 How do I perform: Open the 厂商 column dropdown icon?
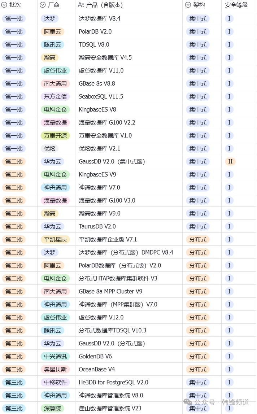click(43, 5)
